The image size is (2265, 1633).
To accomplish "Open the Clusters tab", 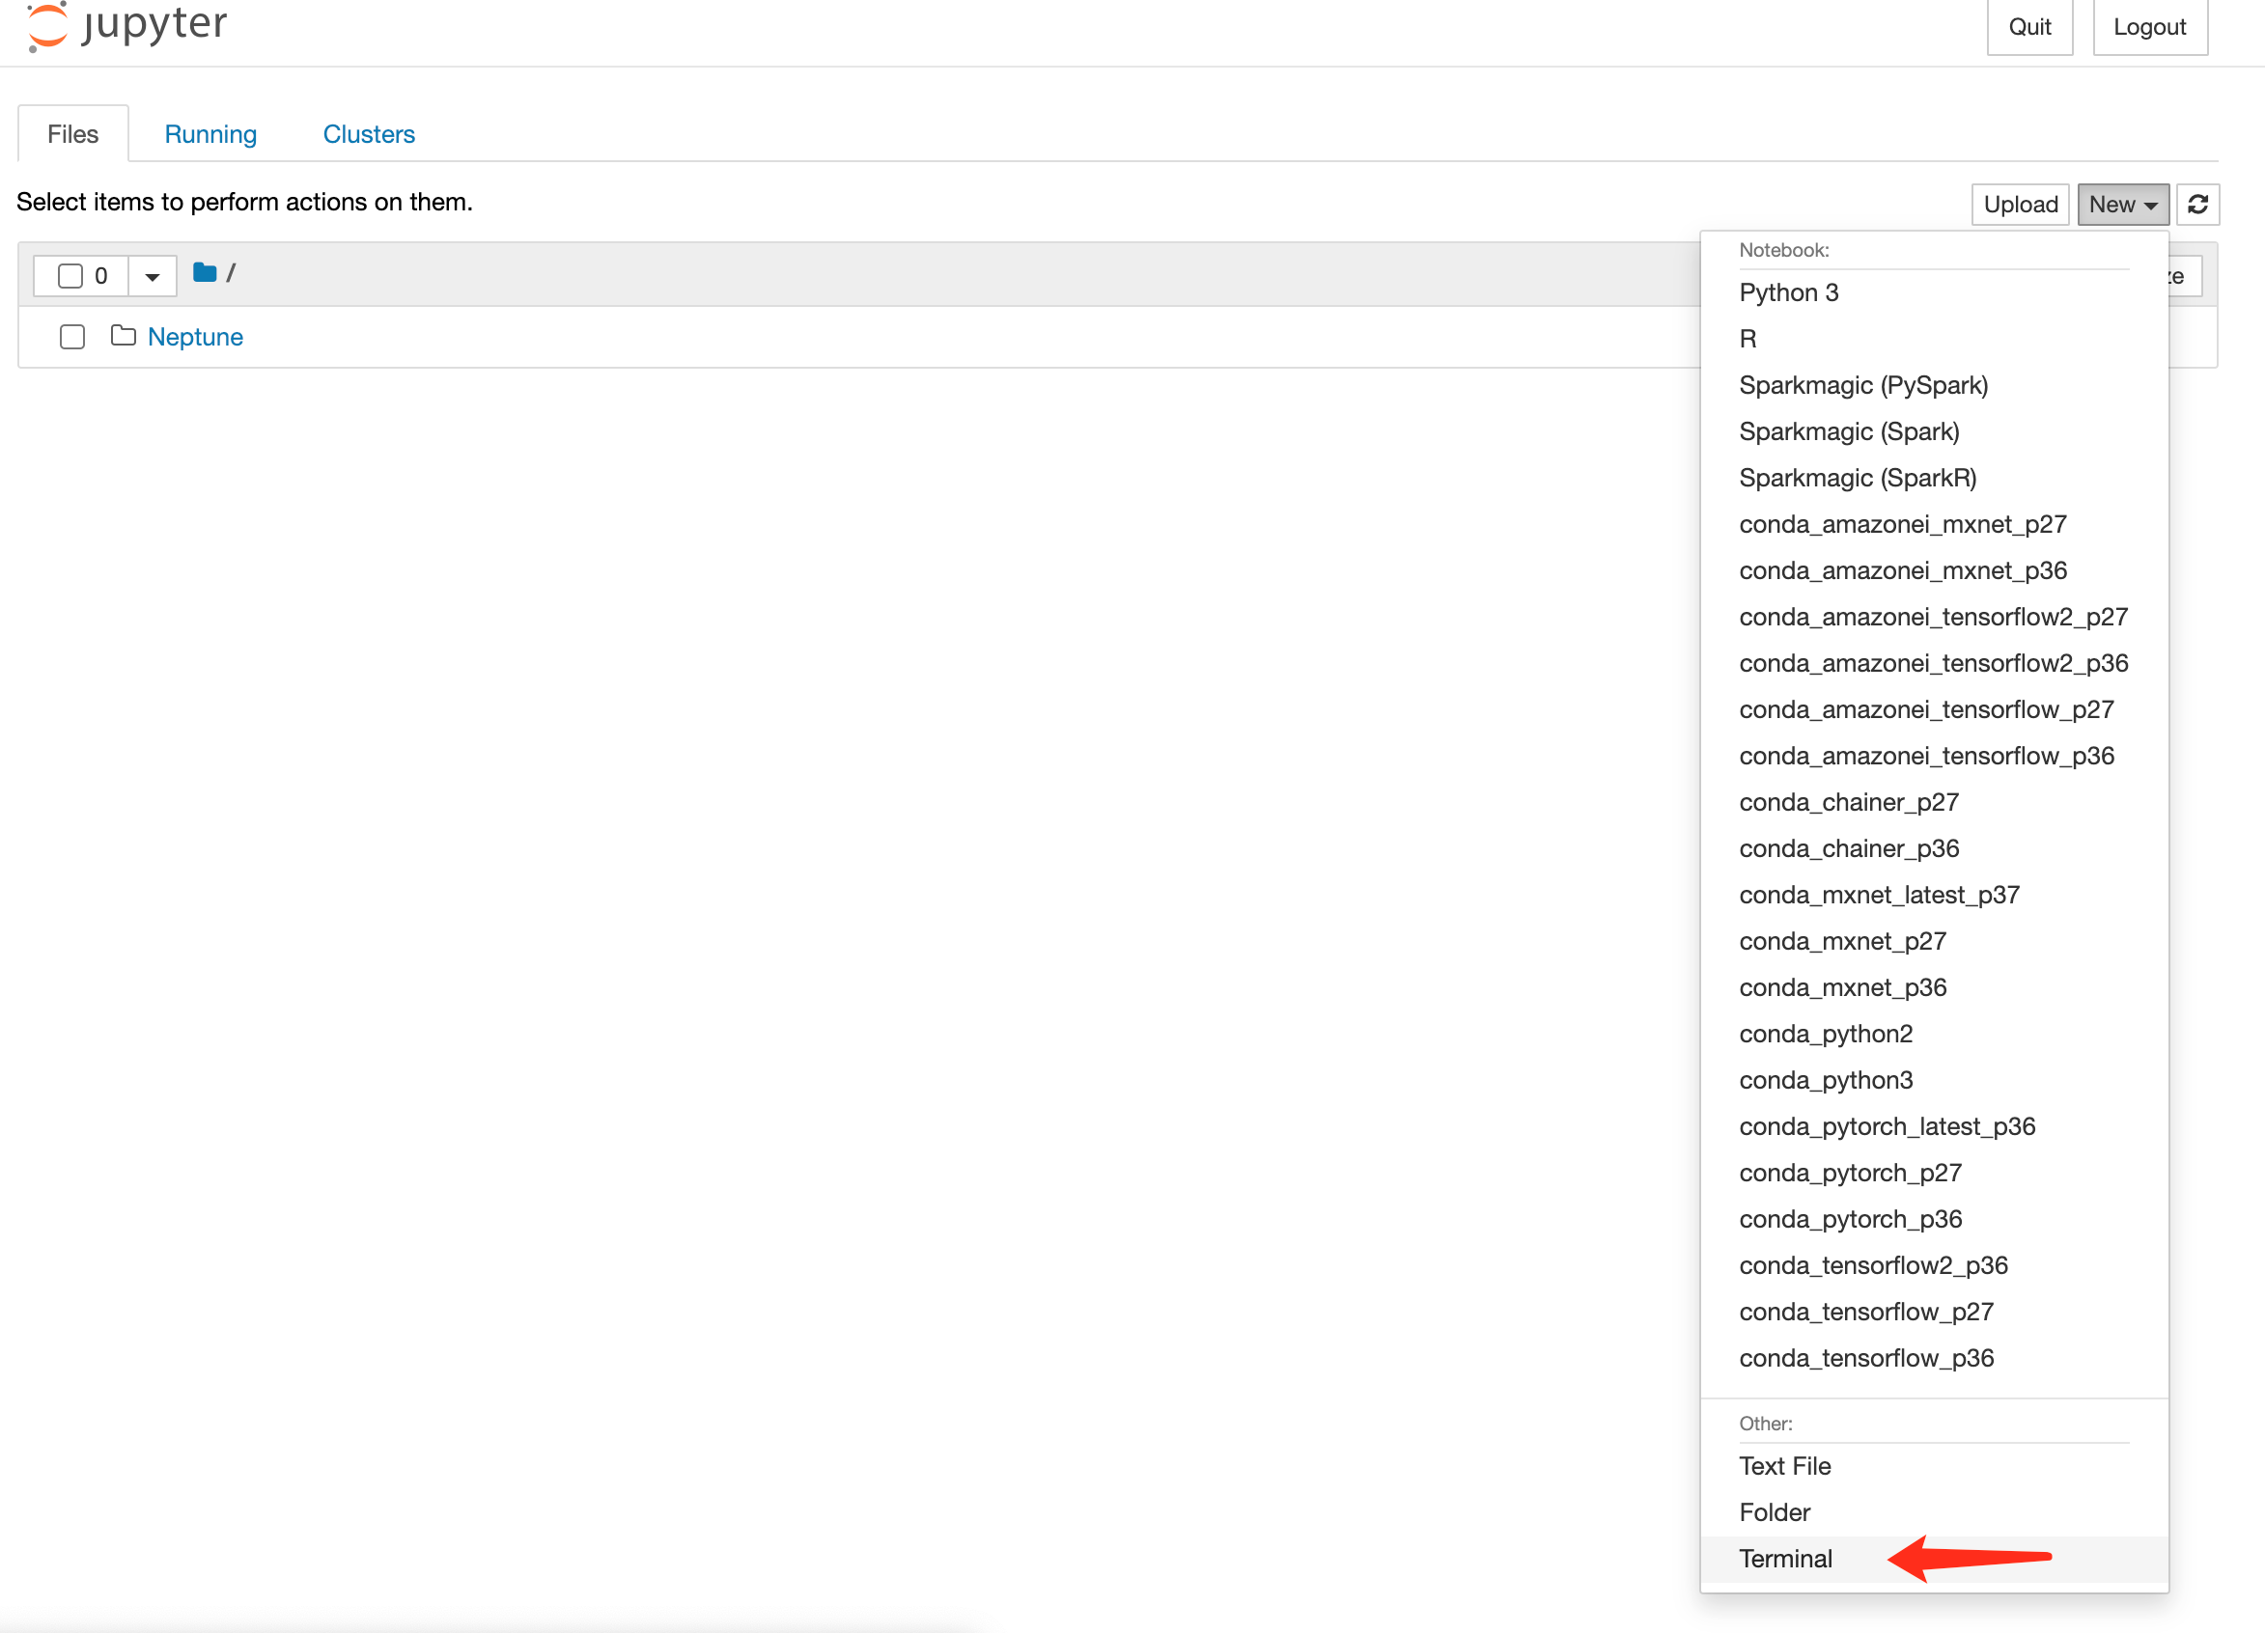I will 369,134.
